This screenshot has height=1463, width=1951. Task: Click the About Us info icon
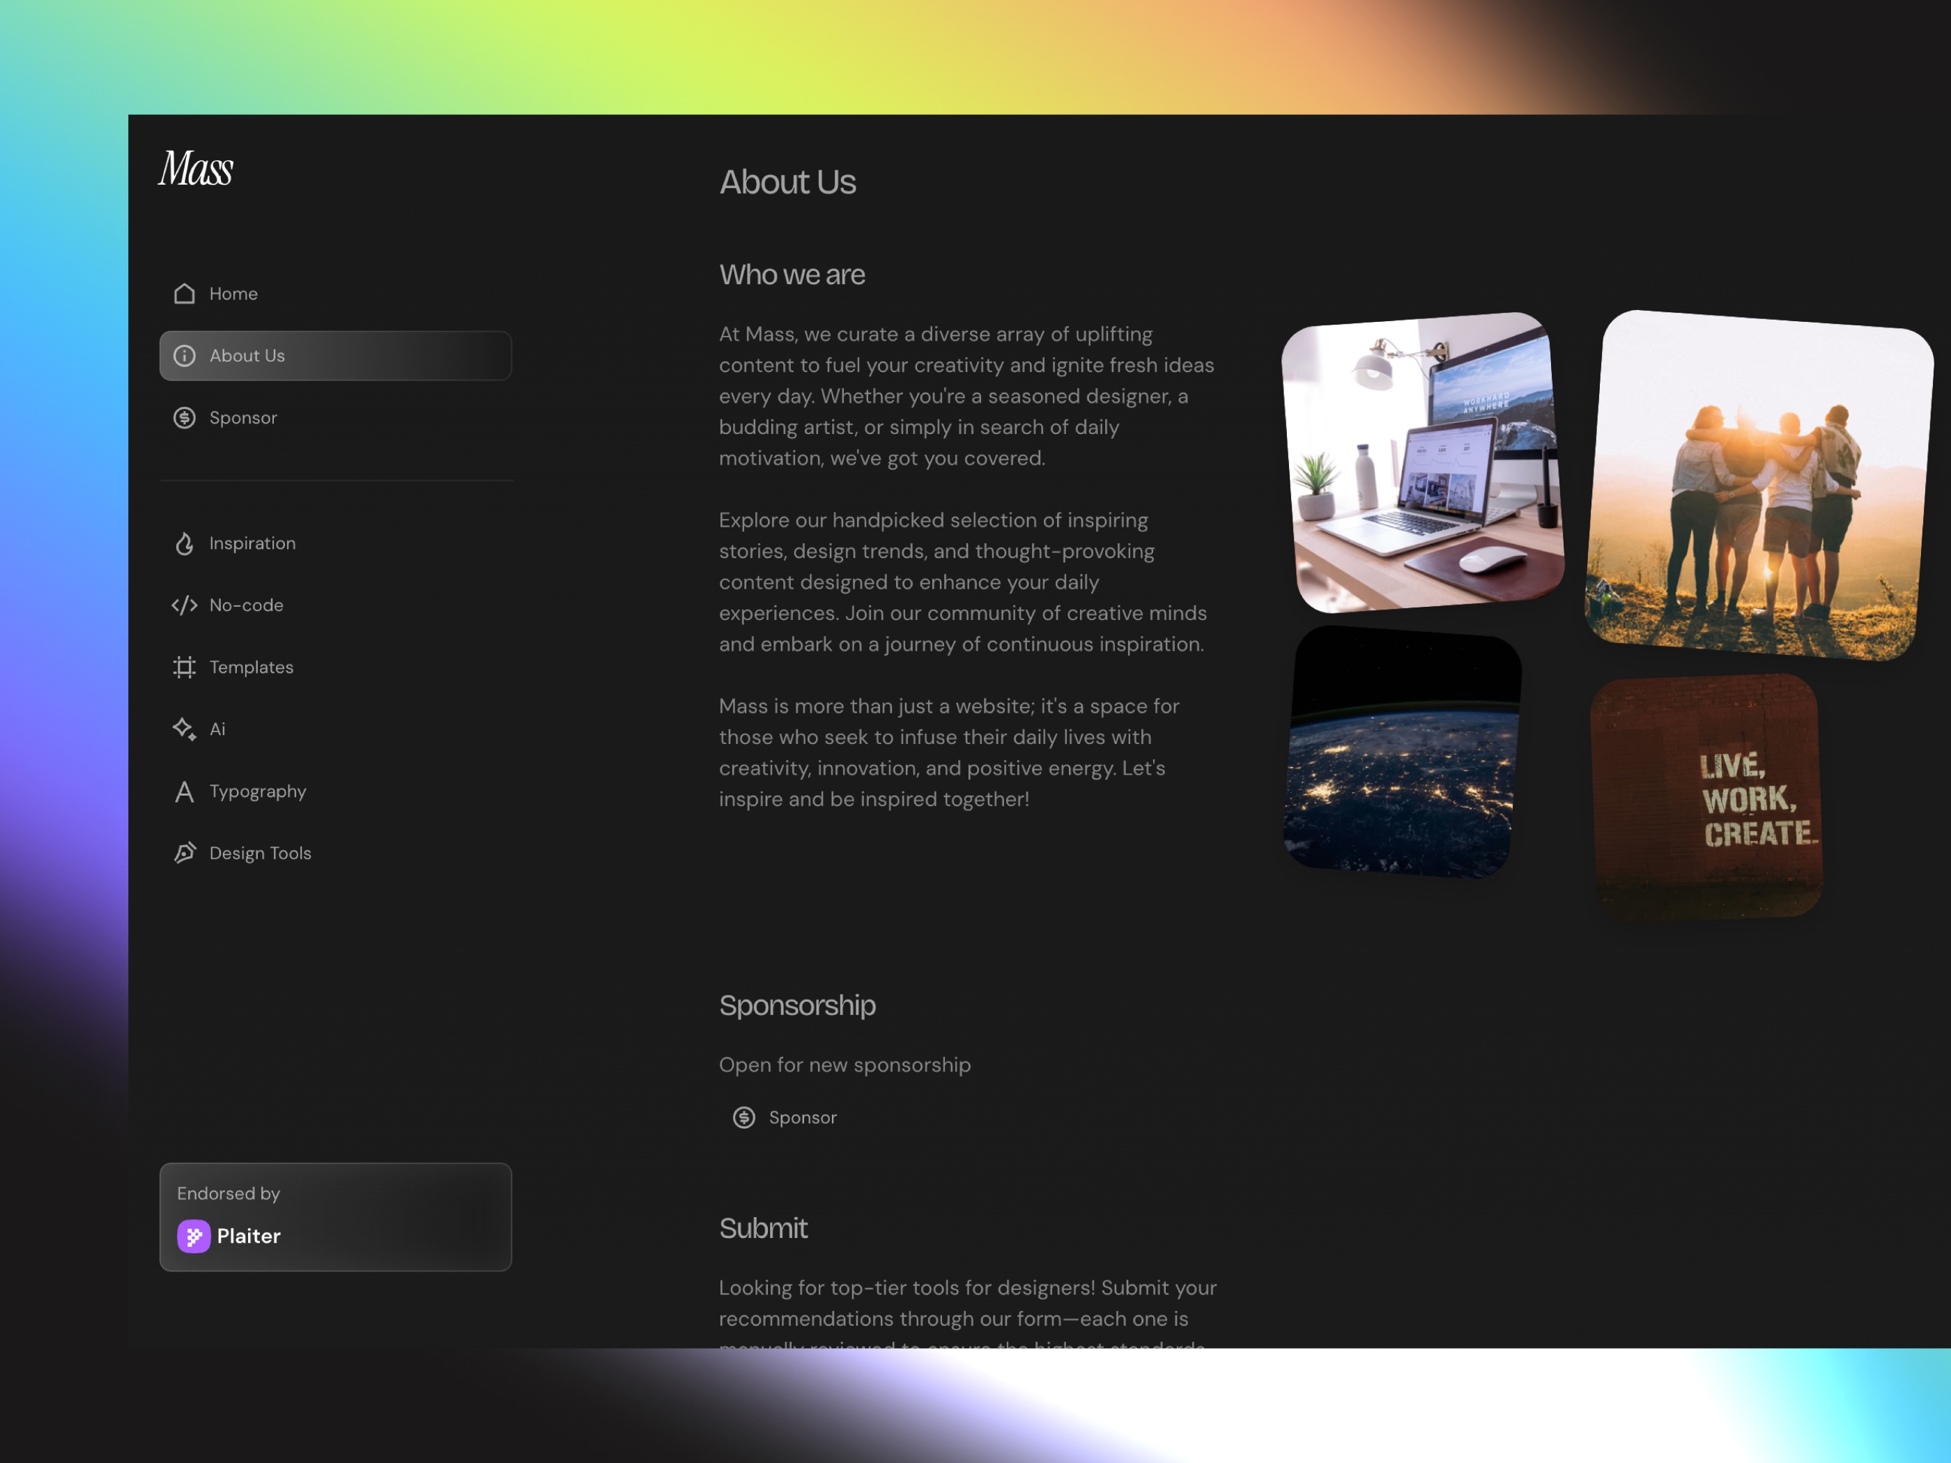pyautogui.click(x=185, y=355)
